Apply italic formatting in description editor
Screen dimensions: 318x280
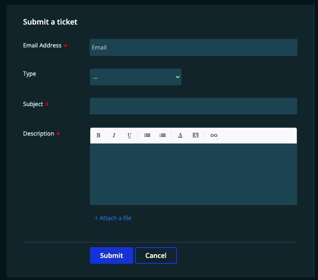[x=114, y=135]
